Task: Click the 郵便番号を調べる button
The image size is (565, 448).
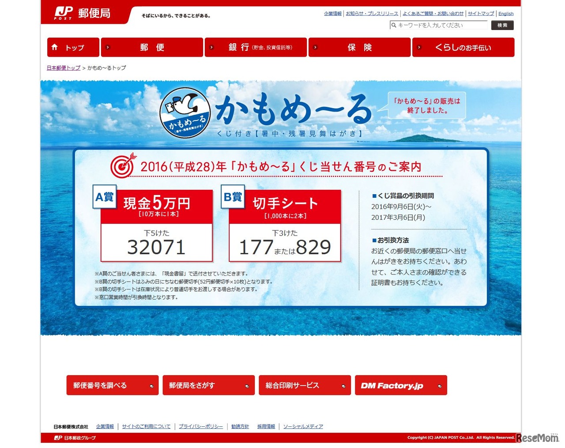Action: coord(111,385)
